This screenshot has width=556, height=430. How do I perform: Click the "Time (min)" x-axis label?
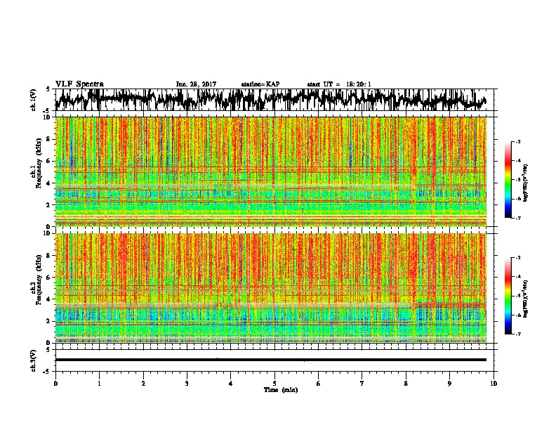[x=281, y=390]
